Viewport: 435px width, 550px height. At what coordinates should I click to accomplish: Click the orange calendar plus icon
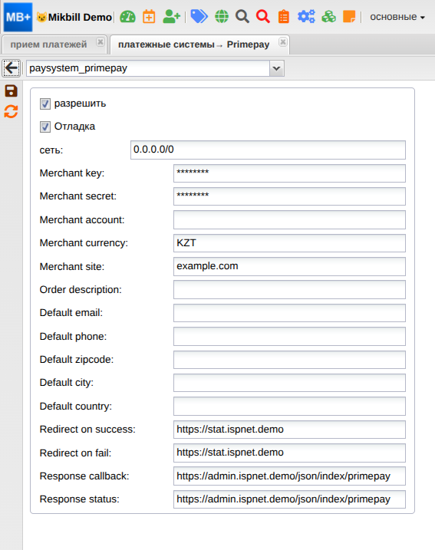pyautogui.click(x=149, y=17)
